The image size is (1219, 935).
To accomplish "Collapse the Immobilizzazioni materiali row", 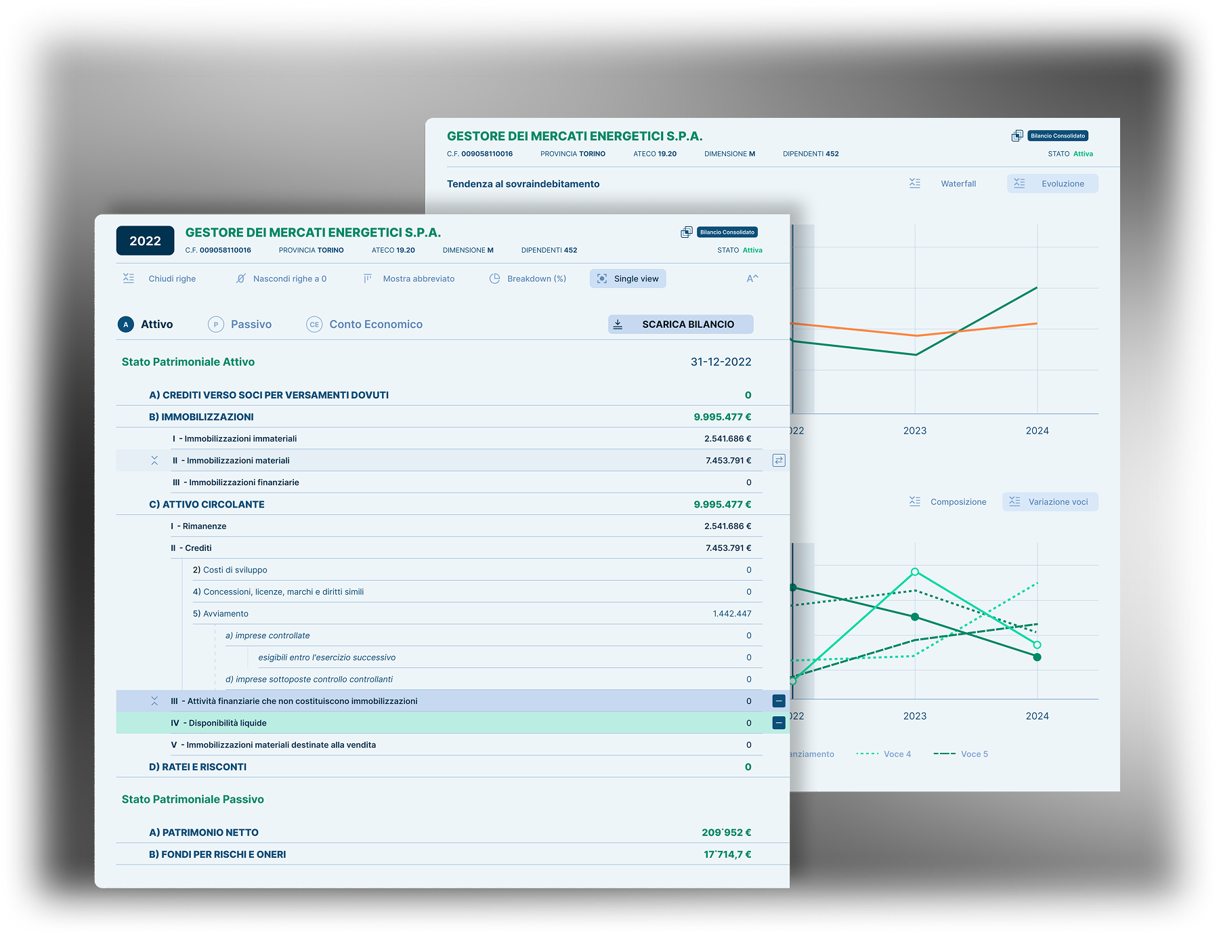I will pos(154,461).
